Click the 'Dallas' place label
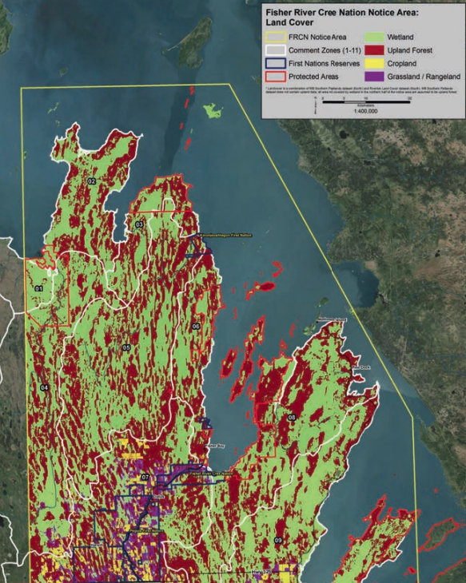The height and width of the screenshot is (583, 466). (x=158, y=497)
